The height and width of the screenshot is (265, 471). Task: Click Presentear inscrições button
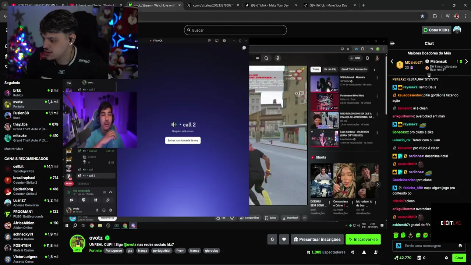point(317,239)
